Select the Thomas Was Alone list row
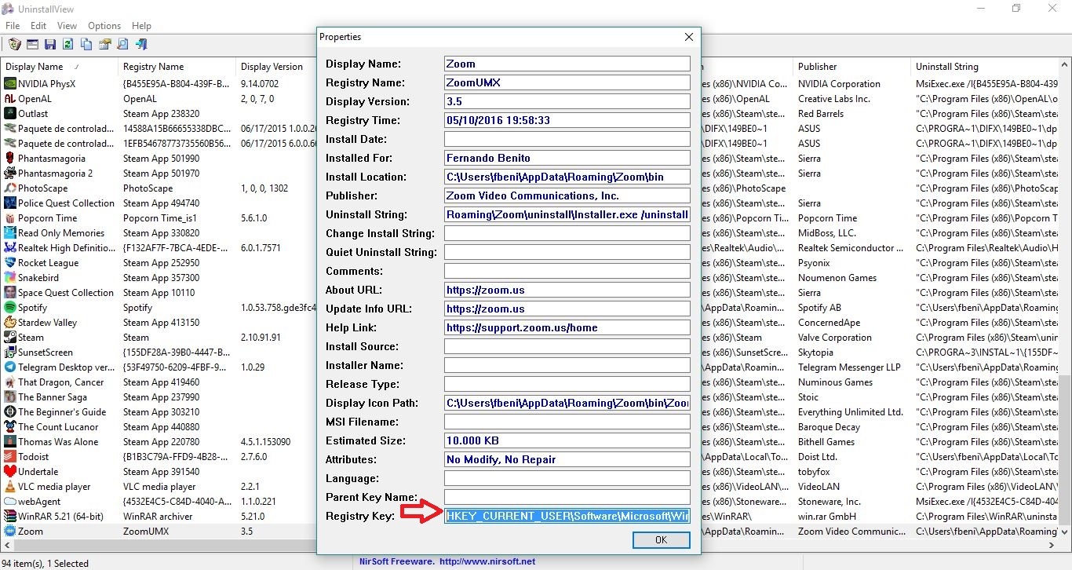 [58, 442]
